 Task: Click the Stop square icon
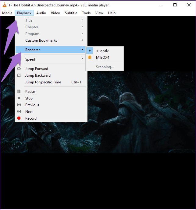(19, 98)
